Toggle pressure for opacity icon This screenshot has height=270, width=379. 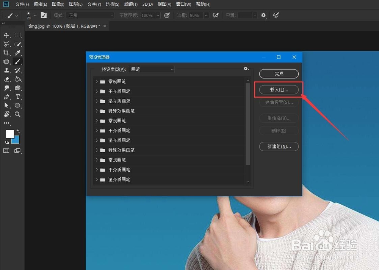coord(167,15)
